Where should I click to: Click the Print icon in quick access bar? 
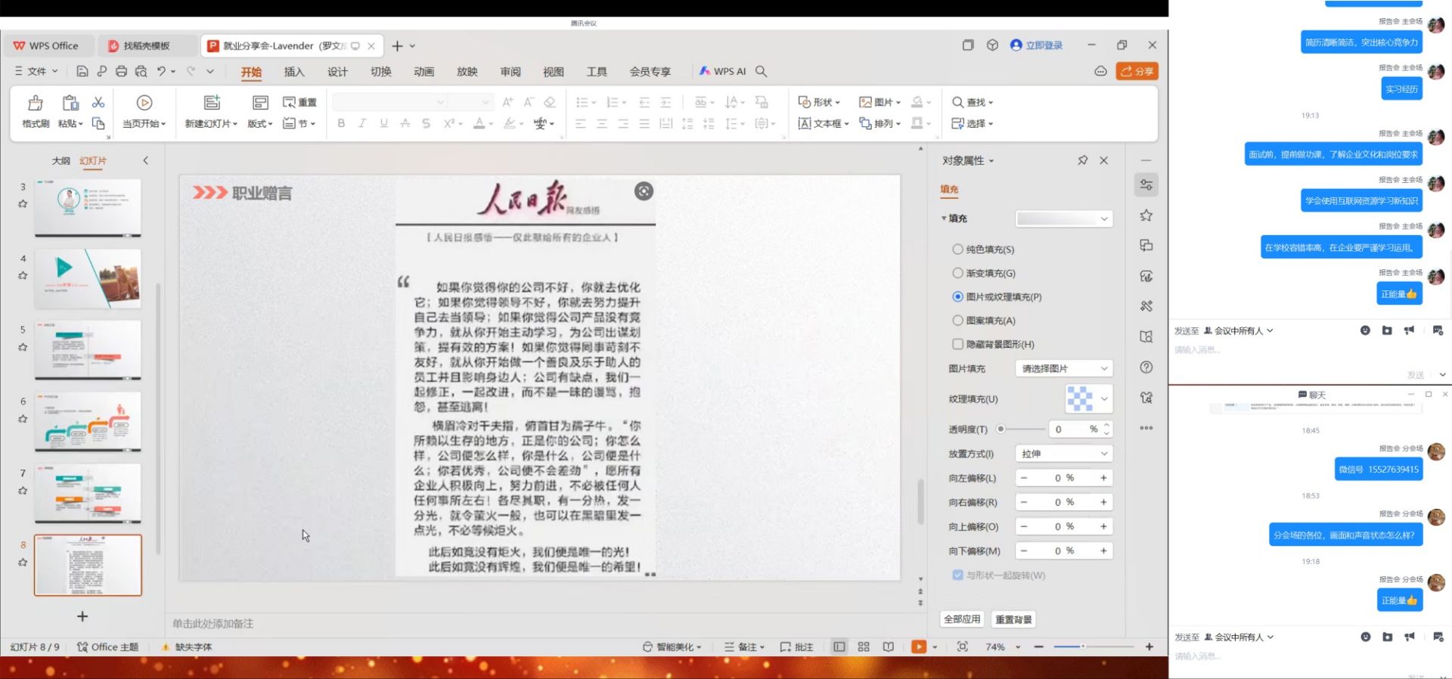click(121, 71)
